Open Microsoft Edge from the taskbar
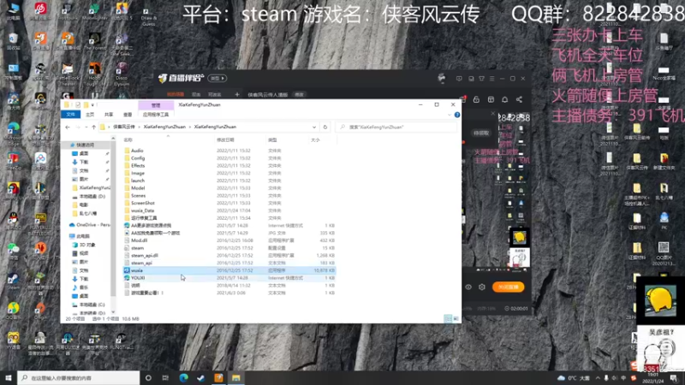Screen dimensions: 685x385 coord(183,378)
